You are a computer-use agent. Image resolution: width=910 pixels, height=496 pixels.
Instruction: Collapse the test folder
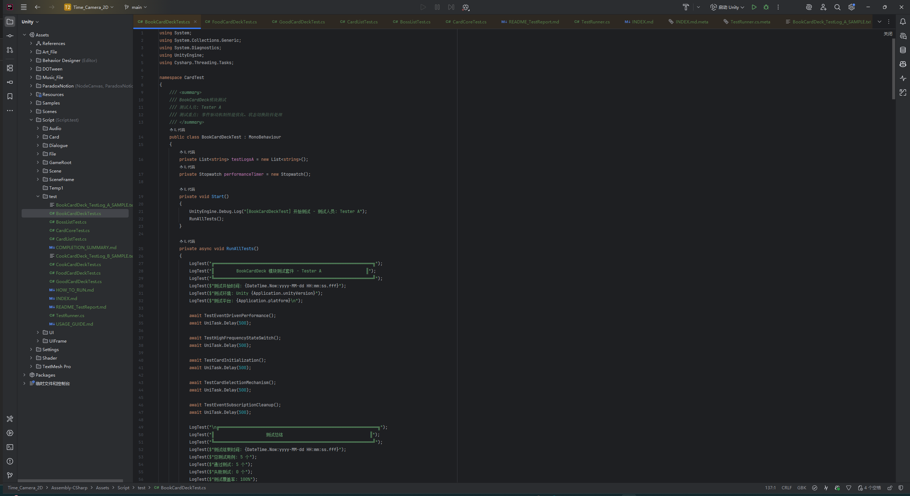pos(38,196)
